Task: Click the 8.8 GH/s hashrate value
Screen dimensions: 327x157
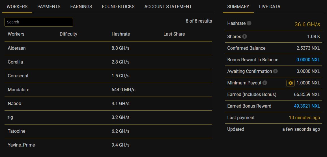Action: click(x=121, y=48)
